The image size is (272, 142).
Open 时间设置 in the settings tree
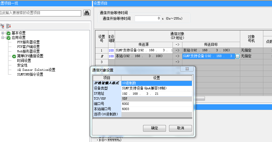[x=24, y=61]
